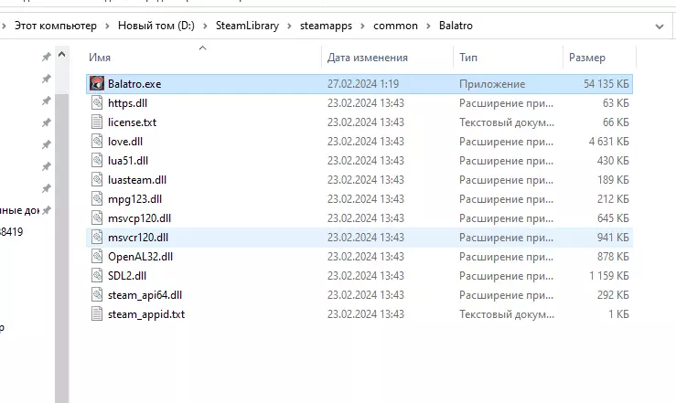Select the Balatro.exe application icon
676x403 pixels.
(x=97, y=83)
